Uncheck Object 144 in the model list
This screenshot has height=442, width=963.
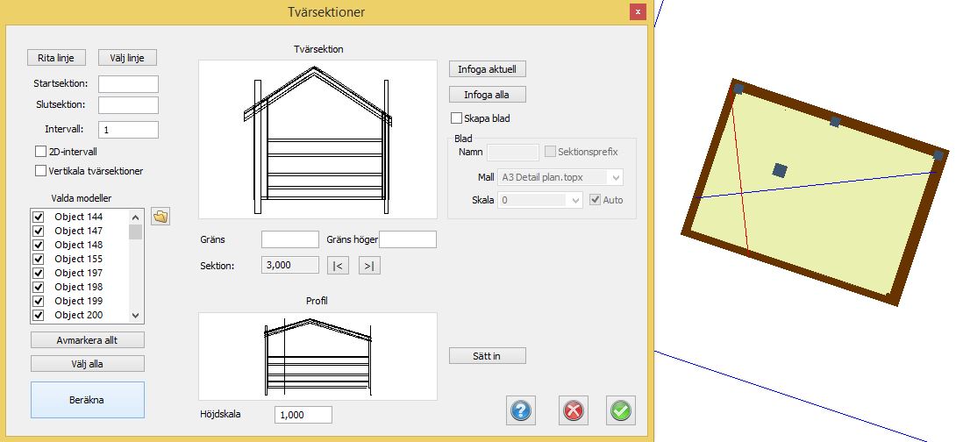(38, 217)
